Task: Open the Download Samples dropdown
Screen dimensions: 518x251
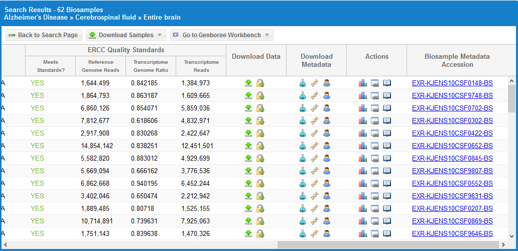Action: 126,35
